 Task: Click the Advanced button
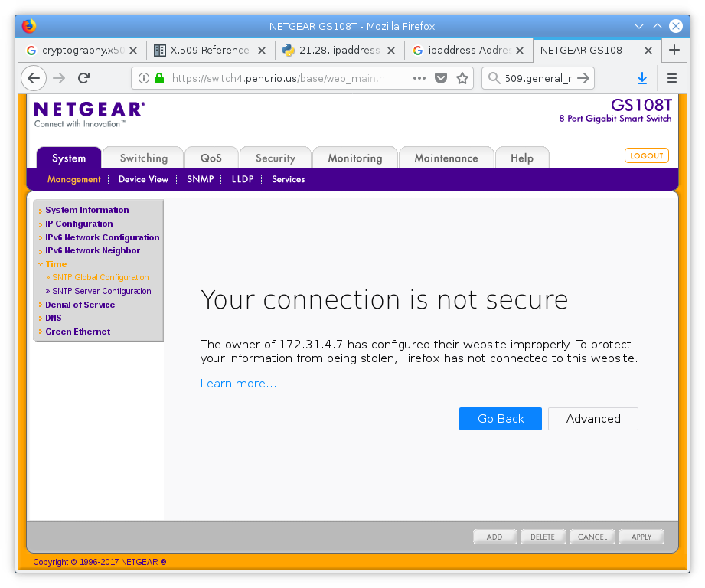coord(593,419)
